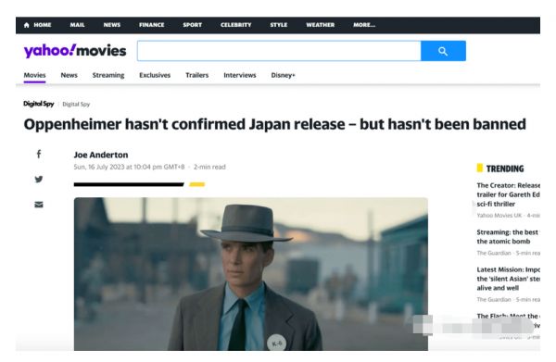Switch to the Trailers tab
The height and width of the screenshot is (362, 556).
pos(197,75)
